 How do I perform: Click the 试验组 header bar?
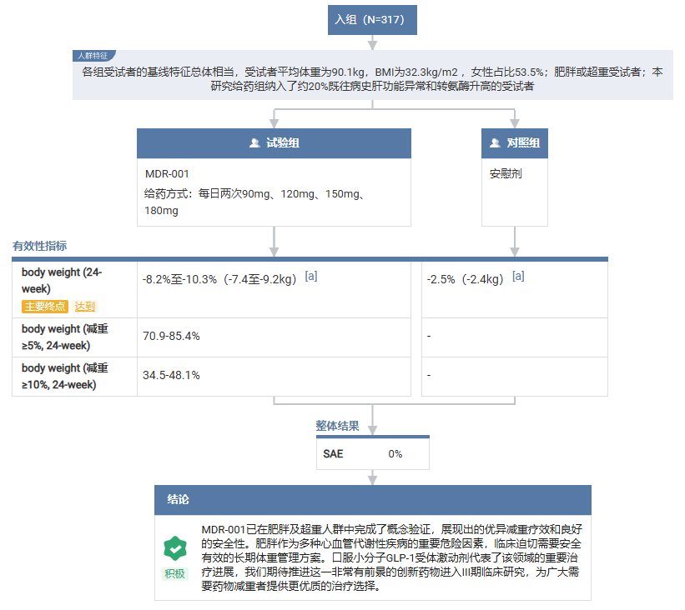coord(274,143)
